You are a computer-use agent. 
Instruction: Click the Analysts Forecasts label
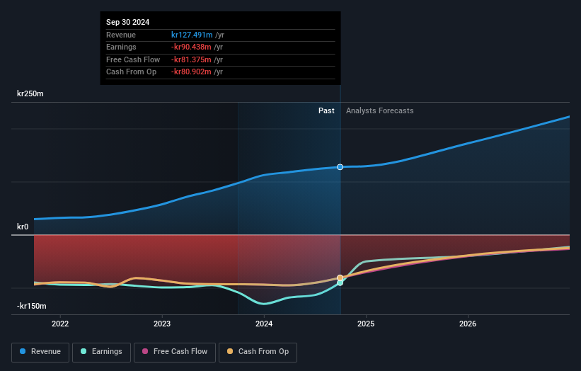pyautogui.click(x=380, y=110)
